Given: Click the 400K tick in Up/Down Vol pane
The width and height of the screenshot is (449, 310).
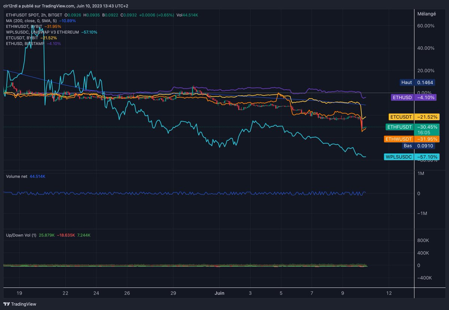Looking at the screenshot, I should click(423, 253).
